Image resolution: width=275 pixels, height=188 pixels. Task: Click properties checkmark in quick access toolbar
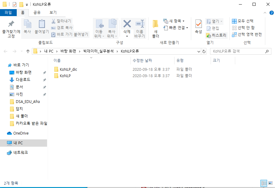coord(15,4)
